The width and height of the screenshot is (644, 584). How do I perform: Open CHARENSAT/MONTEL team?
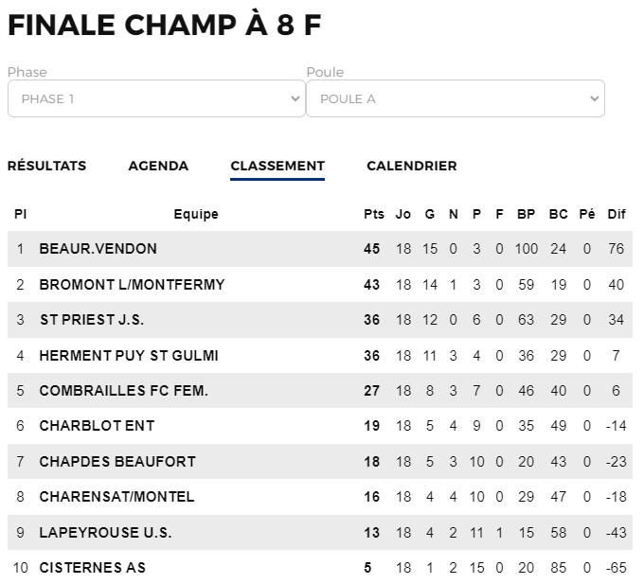[116, 497]
